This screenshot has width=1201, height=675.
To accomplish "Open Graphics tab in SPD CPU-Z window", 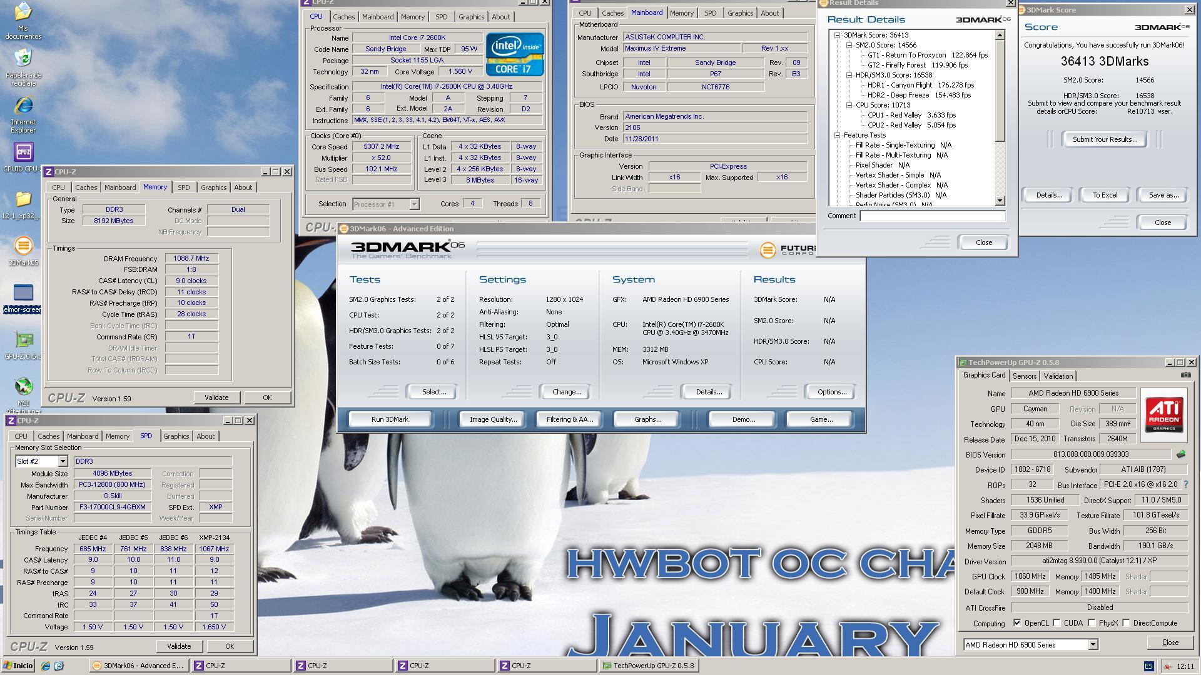I will coord(176,436).
